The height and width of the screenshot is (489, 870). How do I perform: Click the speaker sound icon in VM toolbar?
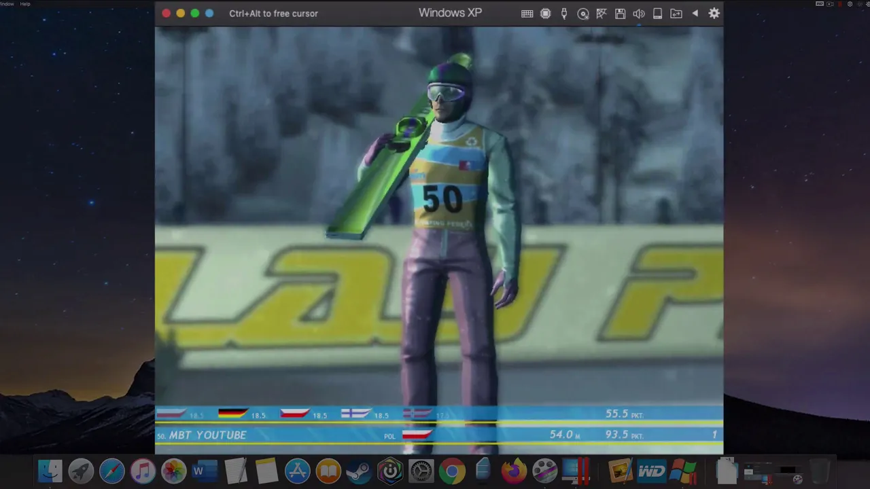(639, 14)
